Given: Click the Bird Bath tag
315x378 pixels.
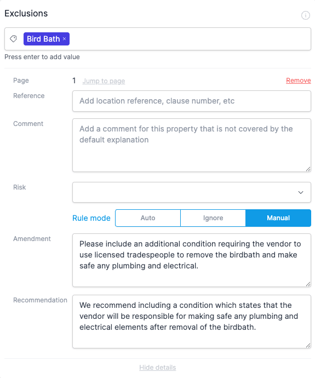Looking at the screenshot, I should point(43,39).
